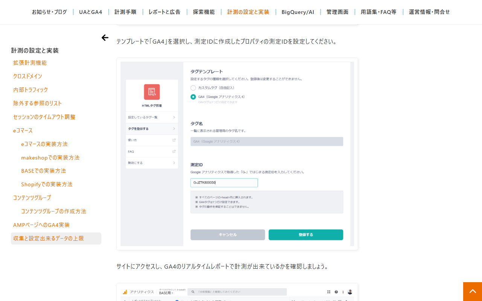482x301 pixels.
Task: Click the サイトにアクセスし paragraph text
Action: (x=223, y=266)
